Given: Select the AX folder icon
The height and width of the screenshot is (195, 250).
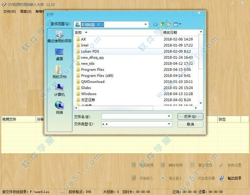Looking at the screenshot, I should coord(78,39).
